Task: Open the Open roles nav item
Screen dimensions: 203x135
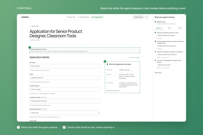Action: pos(71,17)
